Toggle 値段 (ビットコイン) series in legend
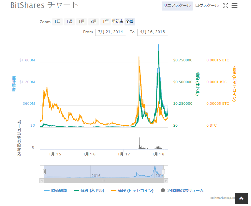This screenshot has height=206, width=251. point(132,191)
